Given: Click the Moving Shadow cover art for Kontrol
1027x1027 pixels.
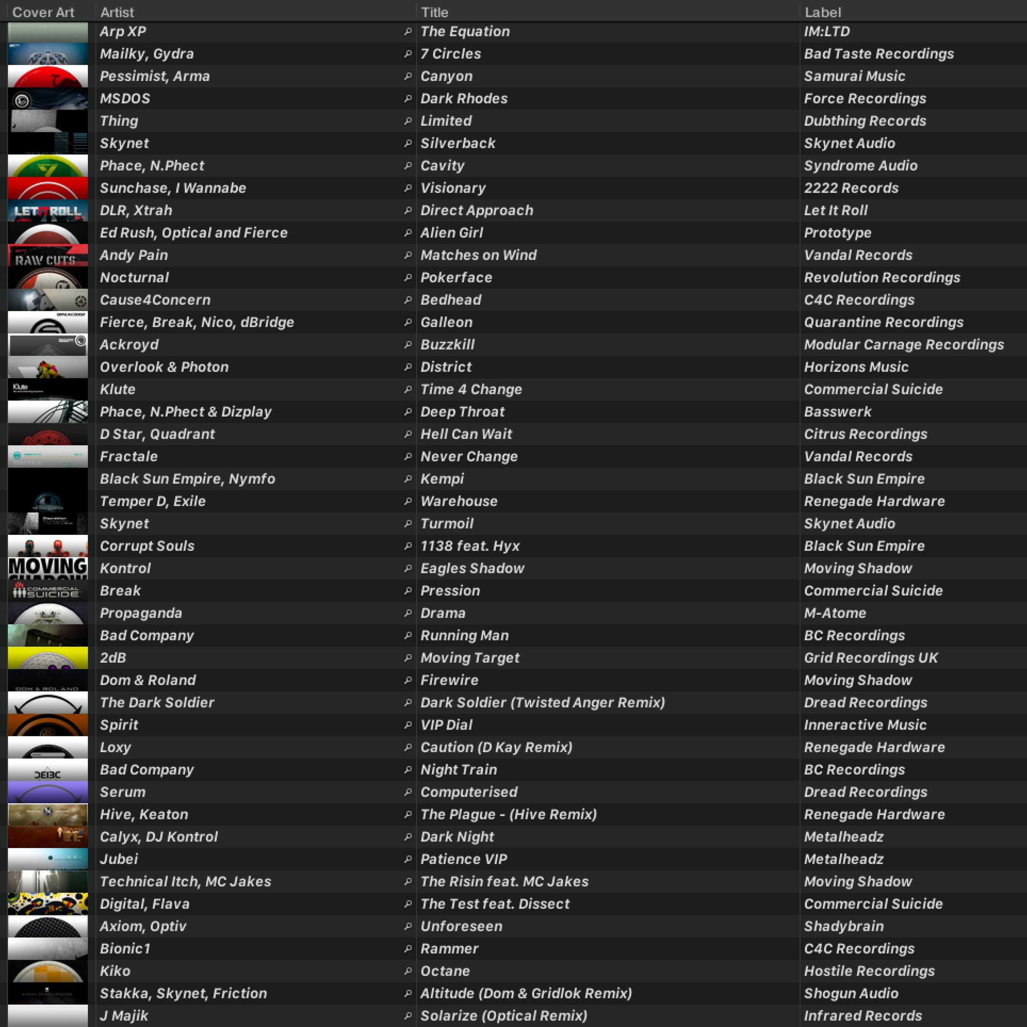Looking at the screenshot, I should 48,568.
